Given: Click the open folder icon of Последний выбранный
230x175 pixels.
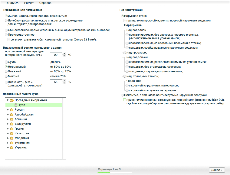Looking at the screenshot, I should (12, 100).
